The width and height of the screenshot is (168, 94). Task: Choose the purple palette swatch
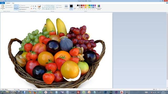[95, 5]
